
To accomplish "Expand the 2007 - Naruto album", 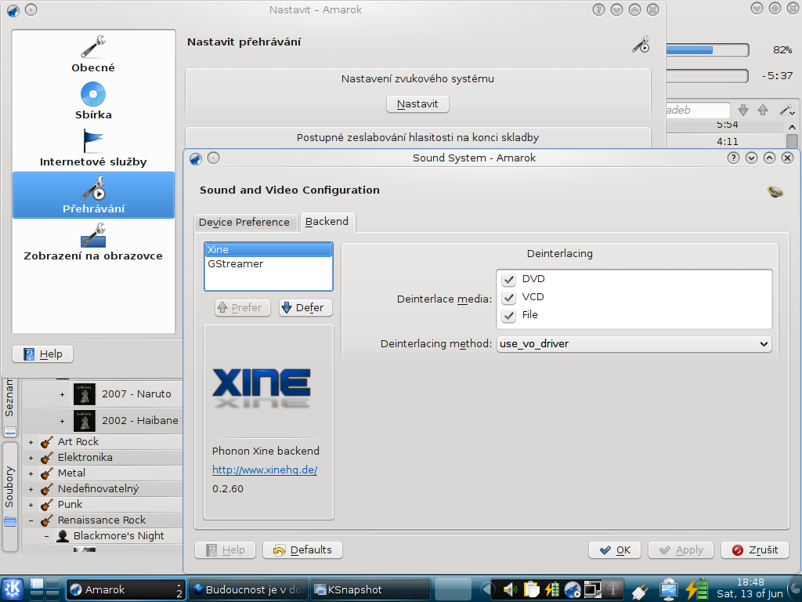I will [63, 395].
